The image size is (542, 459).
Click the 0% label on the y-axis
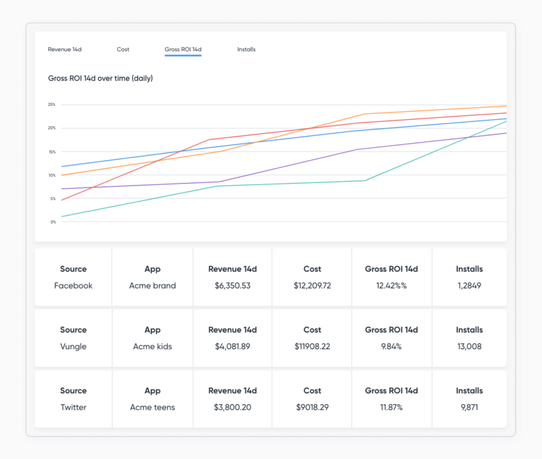pyautogui.click(x=53, y=222)
